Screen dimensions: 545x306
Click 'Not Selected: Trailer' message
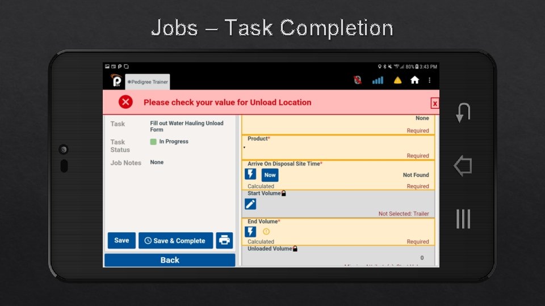(x=404, y=214)
